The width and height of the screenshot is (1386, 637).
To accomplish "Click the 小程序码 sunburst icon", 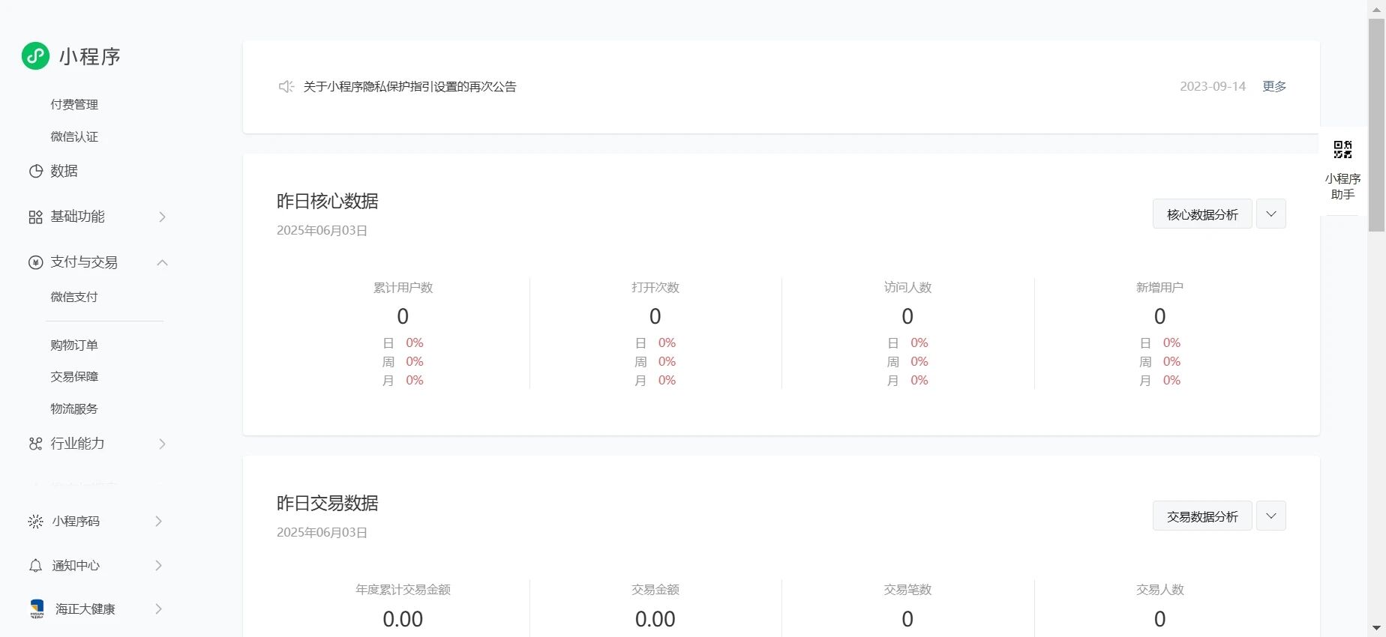I will click(x=35, y=522).
